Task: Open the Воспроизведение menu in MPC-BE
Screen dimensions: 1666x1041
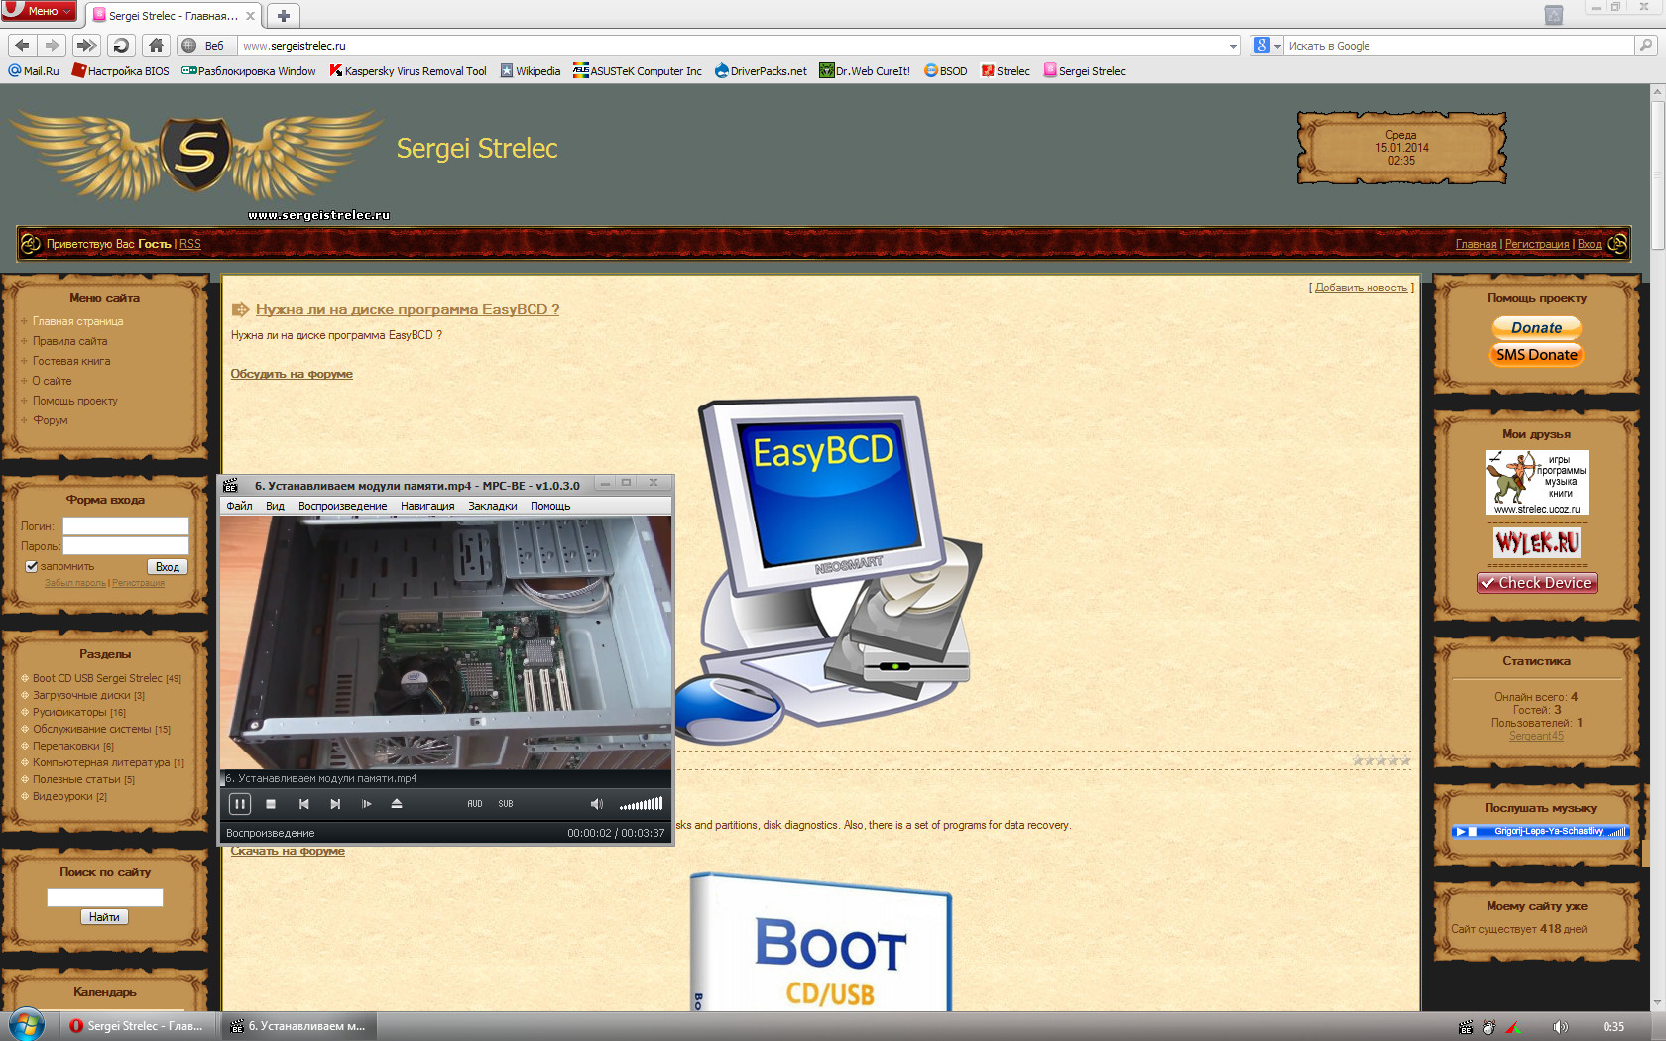Action: point(342,506)
